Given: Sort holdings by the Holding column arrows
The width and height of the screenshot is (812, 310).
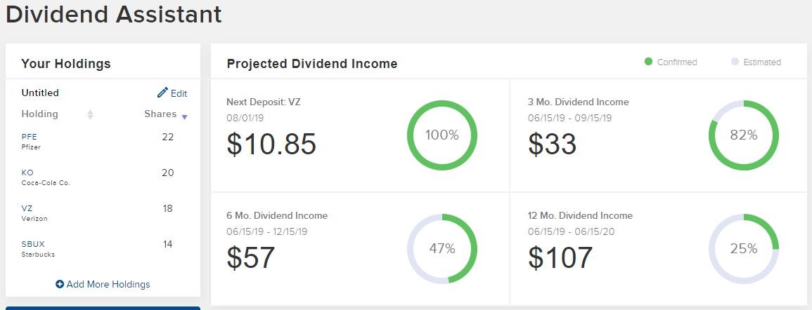Looking at the screenshot, I should (x=90, y=114).
